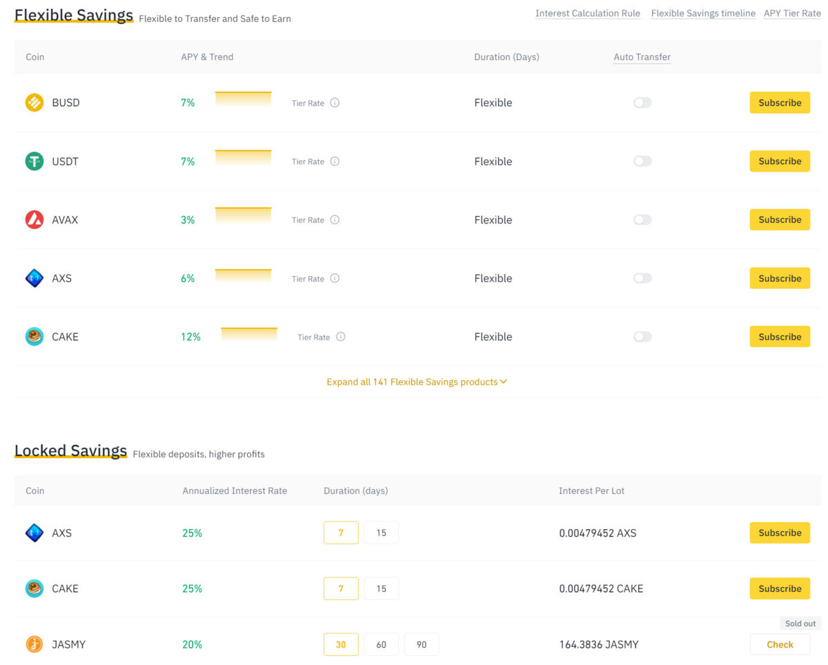Subscribe to AVAX flexible savings

click(x=780, y=220)
